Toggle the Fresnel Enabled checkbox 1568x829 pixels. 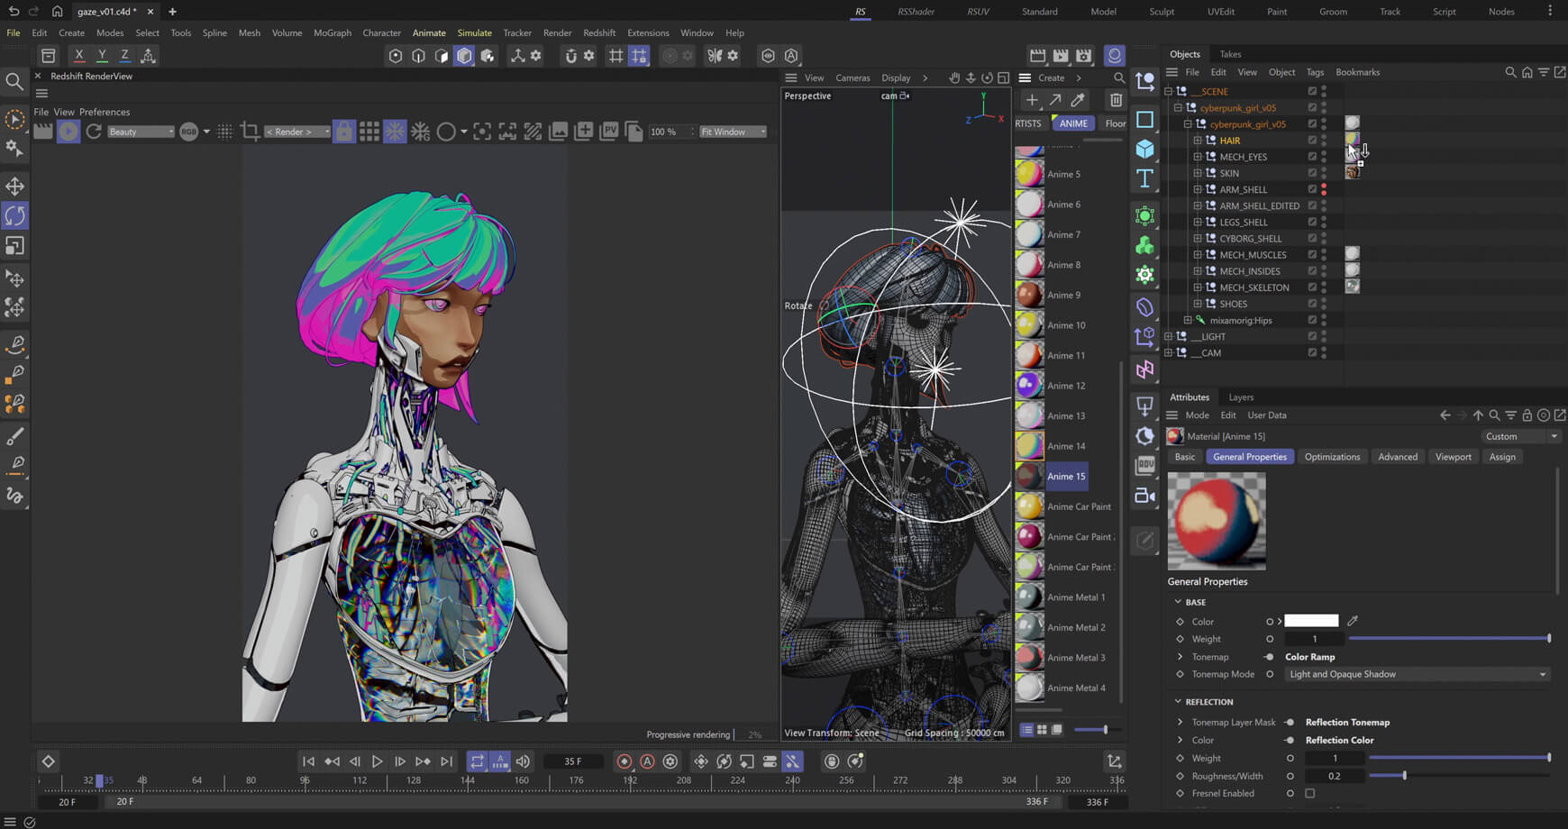click(x=1310, y=794)
